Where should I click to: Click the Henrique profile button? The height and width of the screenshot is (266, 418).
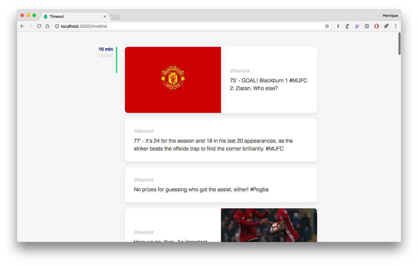tap(390, 16)
